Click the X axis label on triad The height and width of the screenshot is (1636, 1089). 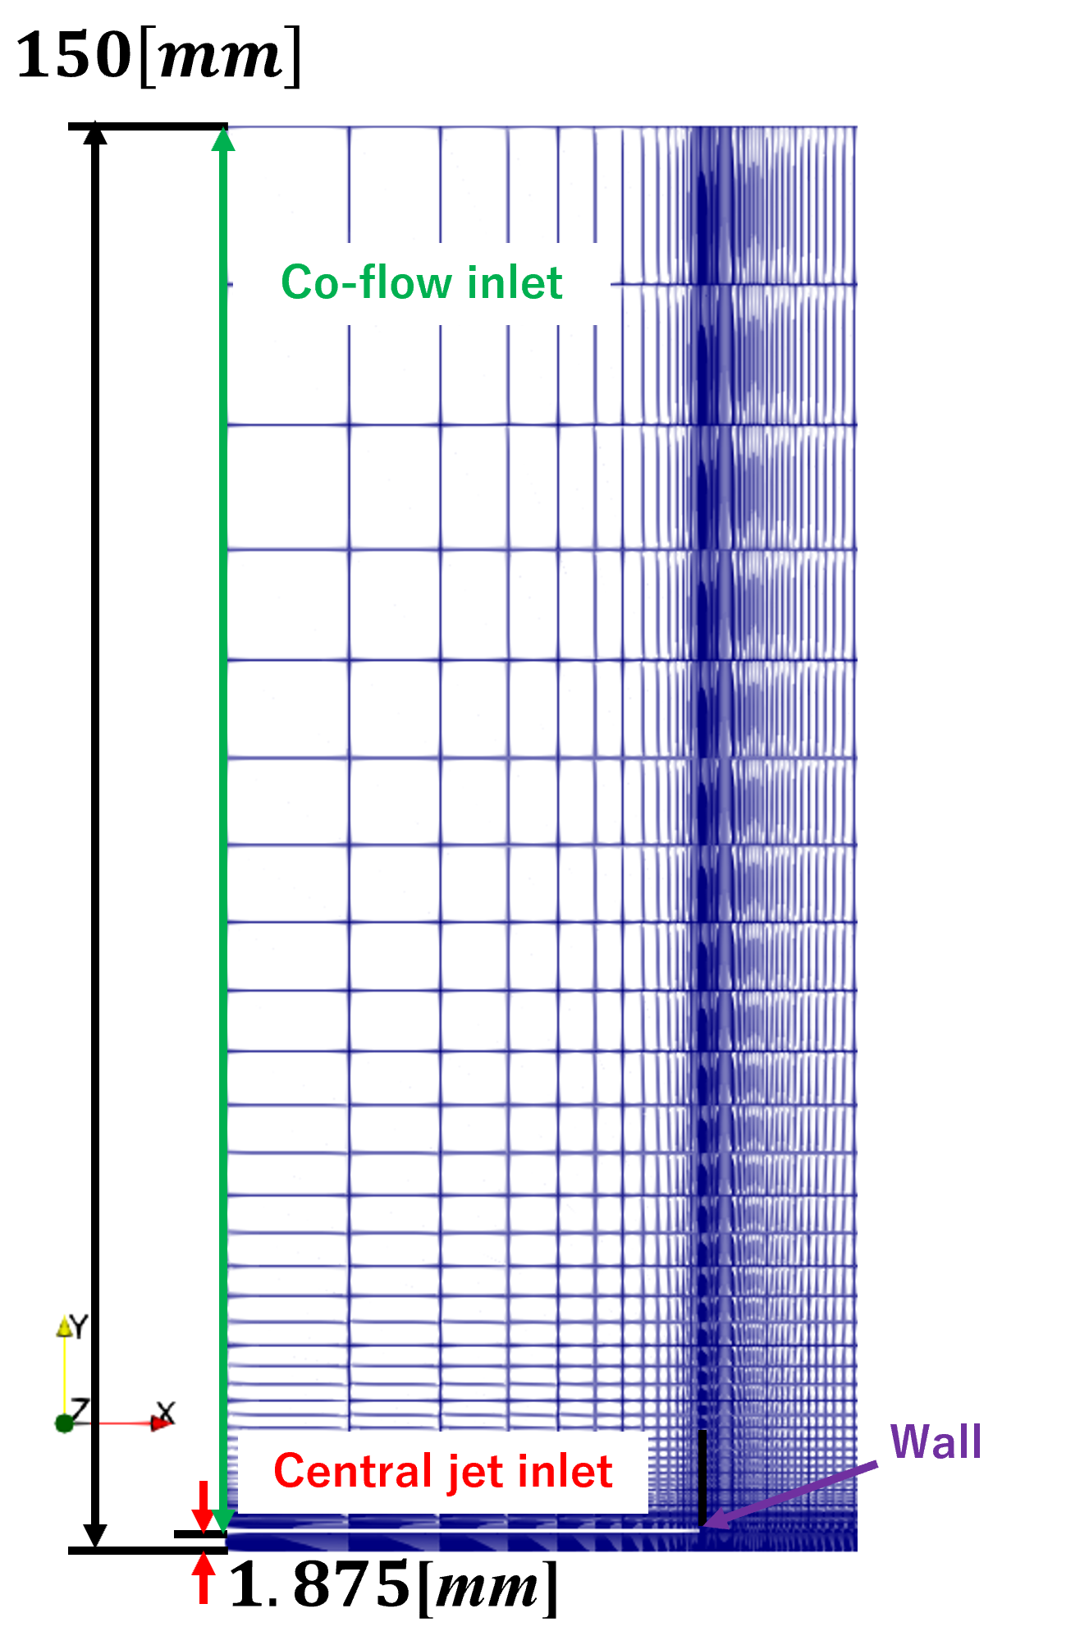(x=167, y=1412)
